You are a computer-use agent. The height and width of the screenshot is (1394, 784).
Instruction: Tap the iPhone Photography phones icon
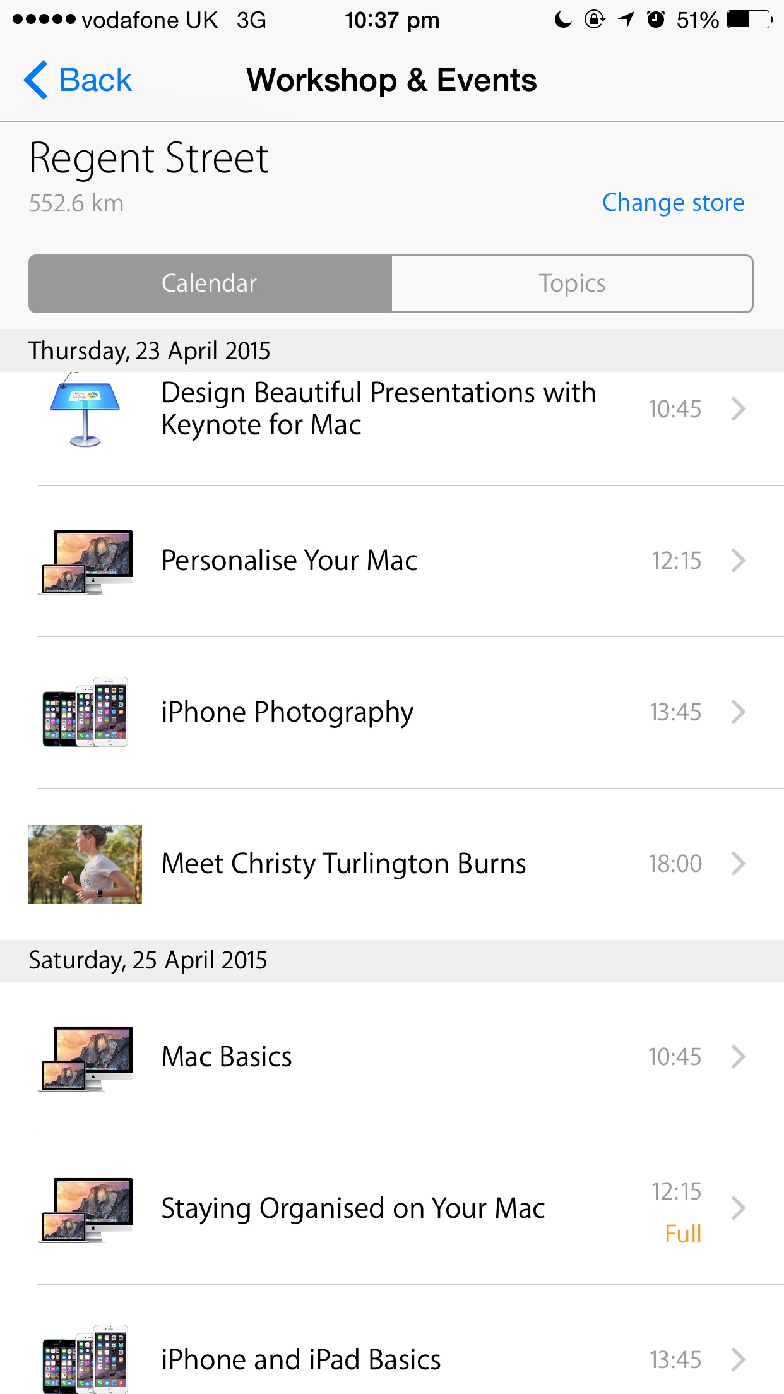point(85,712)
